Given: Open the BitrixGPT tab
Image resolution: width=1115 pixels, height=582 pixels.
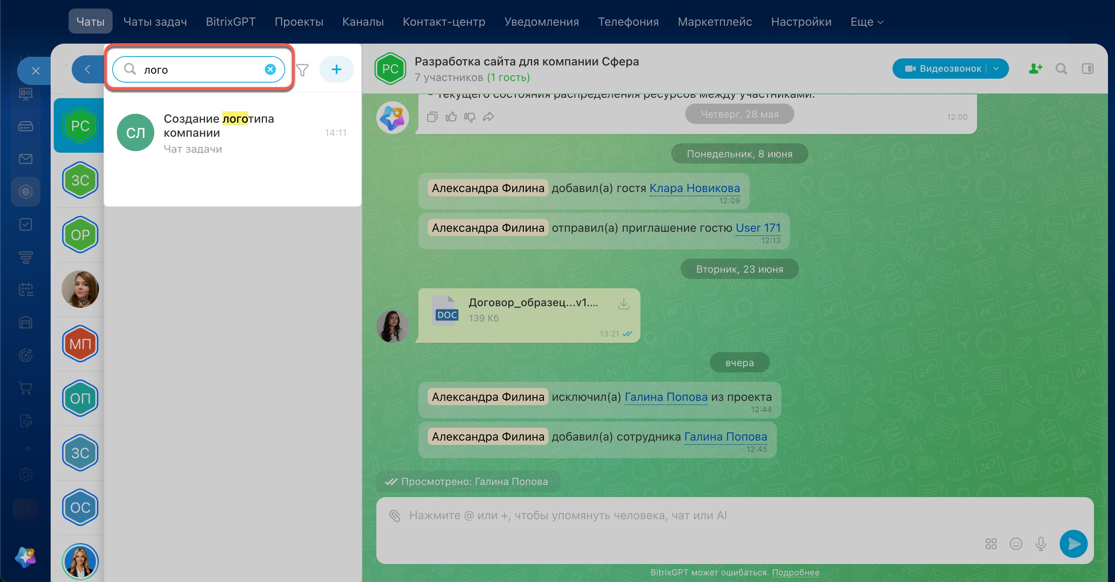Looking at the screenshot, I should [231, 21].
